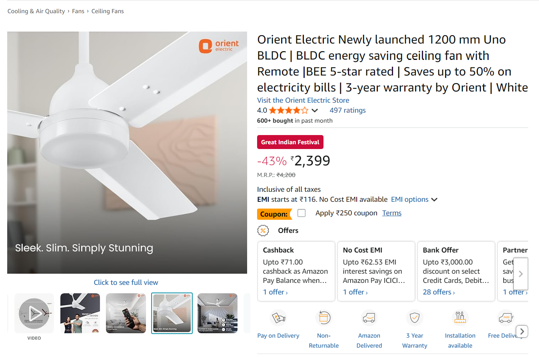This screenshot has height=358, width=539.
Task: Click the Free Delivery truck icon
Action: pyautogui.click(x=505, y=318)
